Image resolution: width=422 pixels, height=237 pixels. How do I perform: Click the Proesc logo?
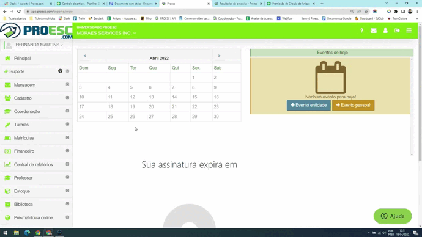click(36, 31)
